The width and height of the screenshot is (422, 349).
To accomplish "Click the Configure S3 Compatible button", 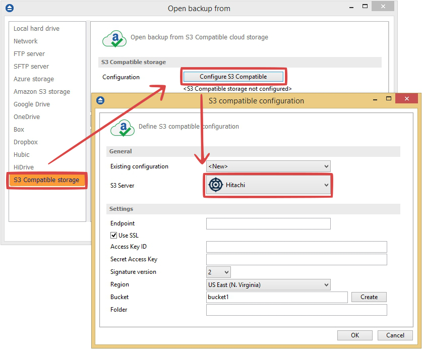I will [233, 77].
